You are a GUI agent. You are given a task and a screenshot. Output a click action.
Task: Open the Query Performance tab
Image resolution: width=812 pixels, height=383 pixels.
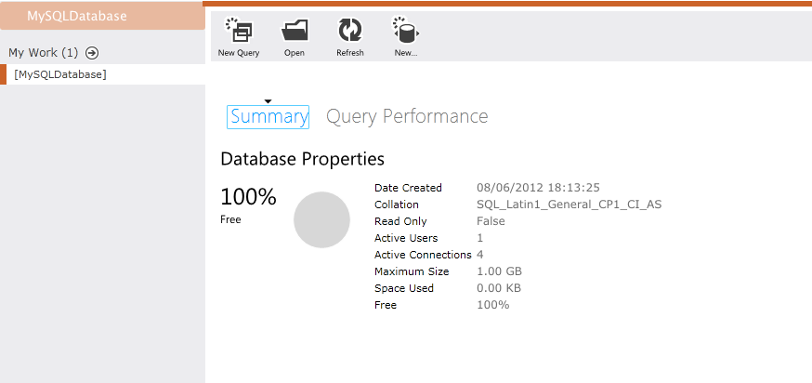pyautogui.click(x=407, y=116)
